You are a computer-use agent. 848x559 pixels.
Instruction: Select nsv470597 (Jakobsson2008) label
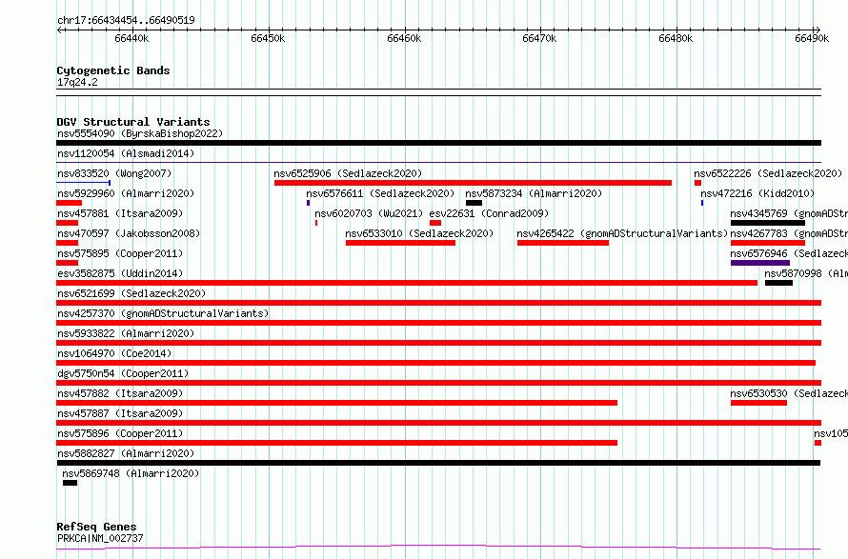point(129,233)
